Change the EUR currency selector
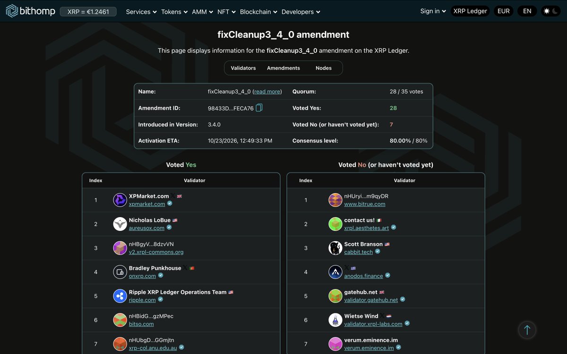Viewport: 567px width, 354px height. click(504, 11)
